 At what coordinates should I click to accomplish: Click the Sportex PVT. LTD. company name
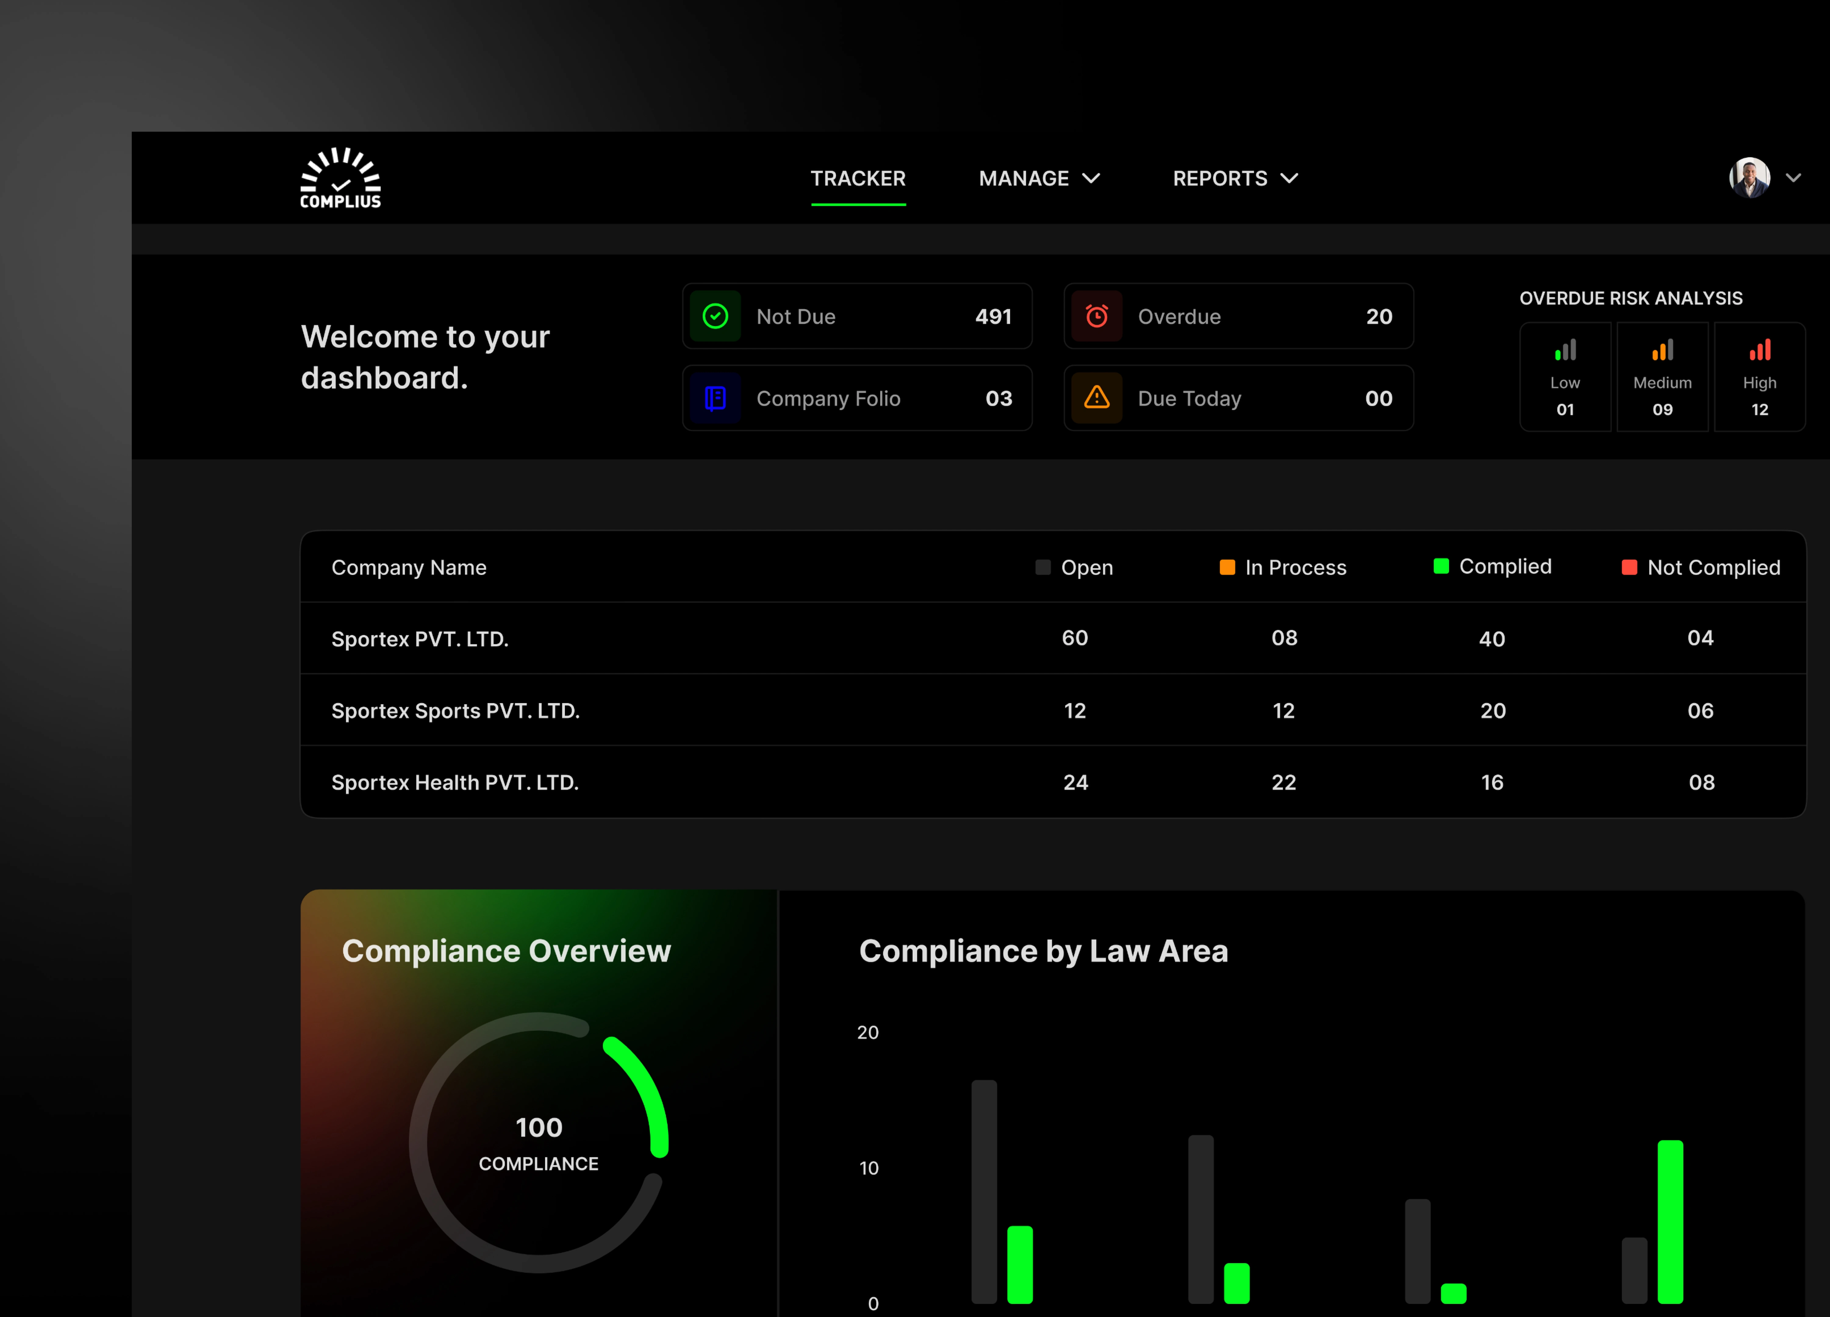[420, 639]
